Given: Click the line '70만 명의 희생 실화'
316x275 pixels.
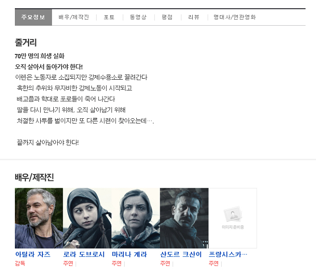Looking at the screenshot, I should (40, 56).
